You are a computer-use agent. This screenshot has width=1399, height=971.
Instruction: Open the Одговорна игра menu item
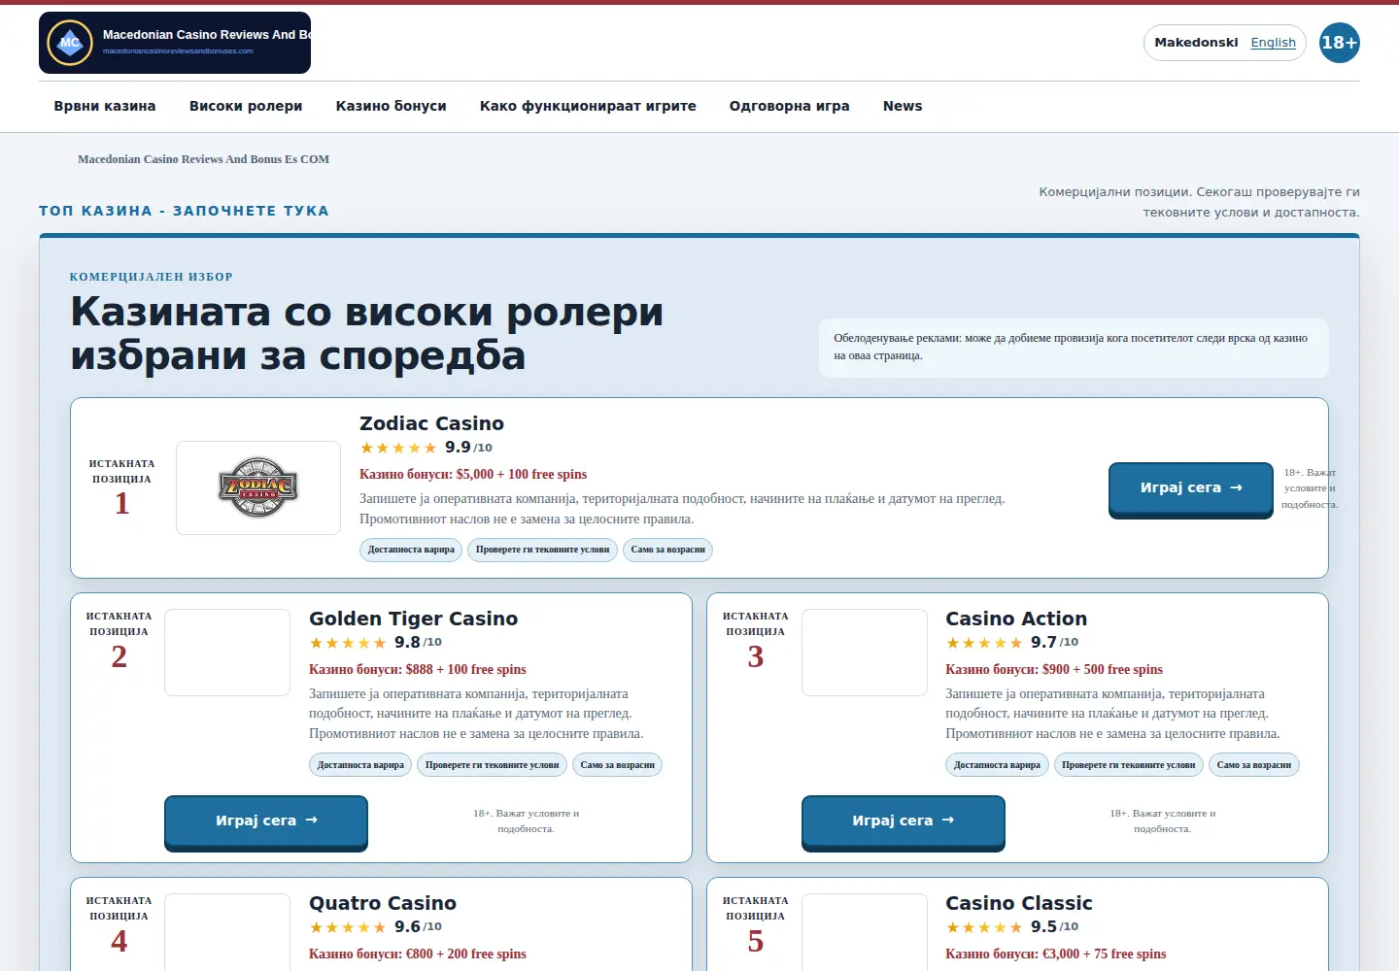click(790, 107)
